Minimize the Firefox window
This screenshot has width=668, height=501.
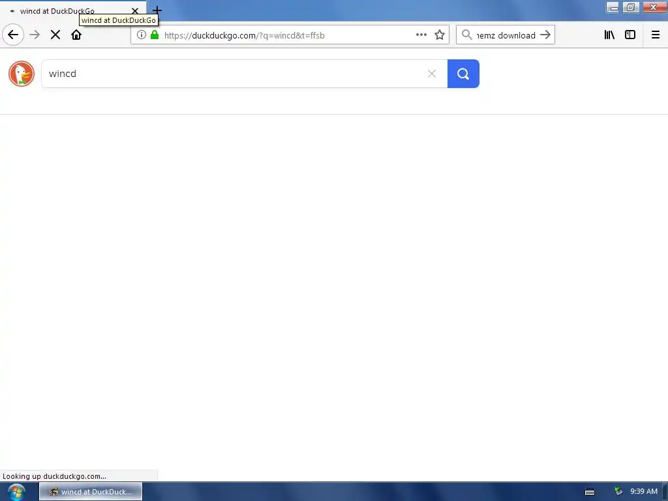(x=613, y=7)
